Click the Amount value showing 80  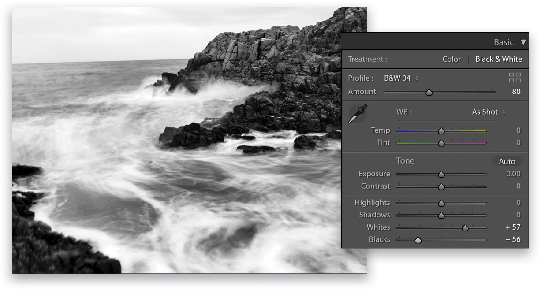click(516, 92)
